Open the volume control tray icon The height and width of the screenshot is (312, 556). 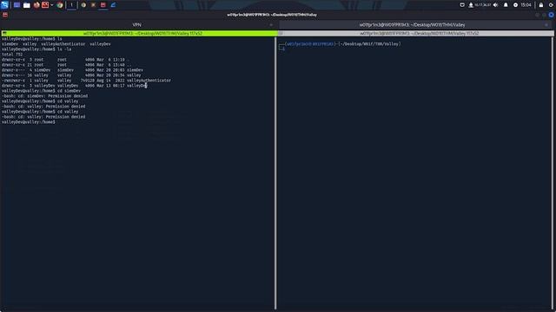tap(496, 5)
